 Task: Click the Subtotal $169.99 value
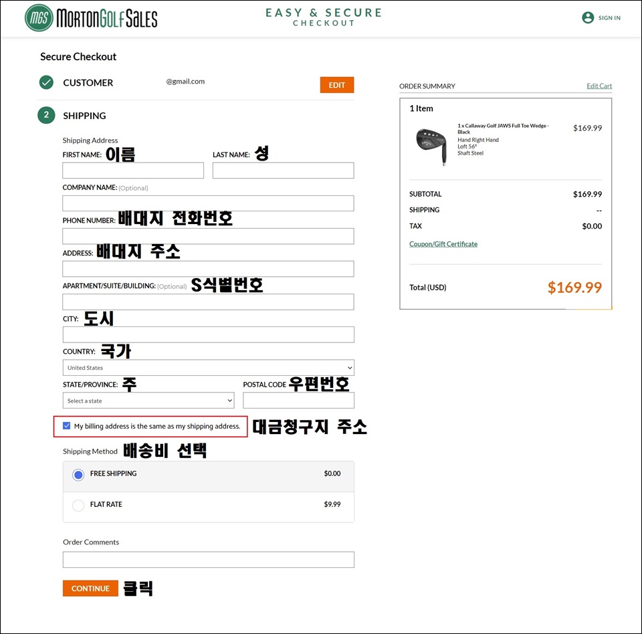click(587, 194)
